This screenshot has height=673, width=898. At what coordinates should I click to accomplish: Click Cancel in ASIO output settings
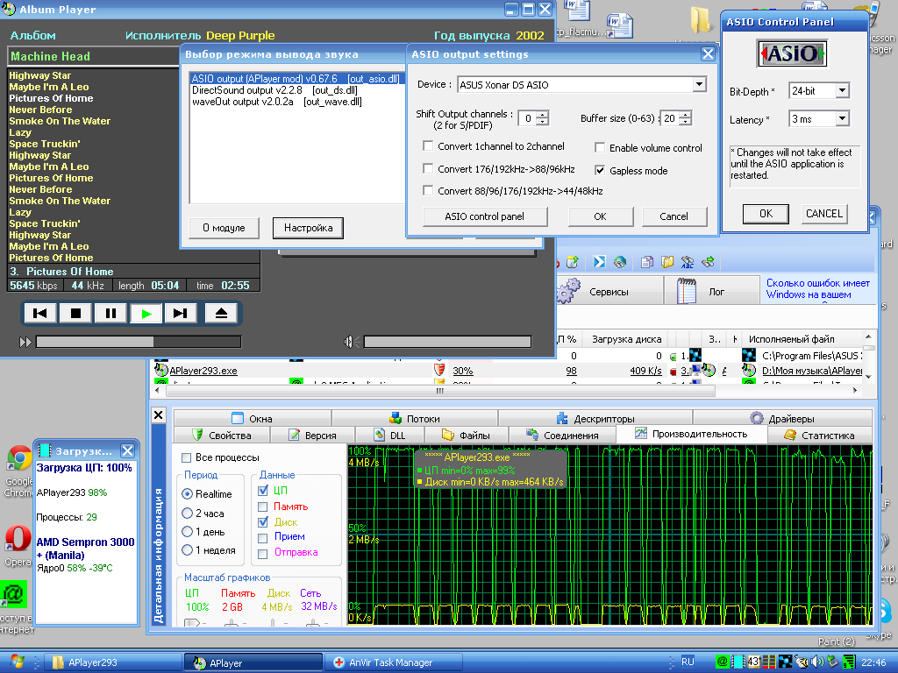coord(674,216)
